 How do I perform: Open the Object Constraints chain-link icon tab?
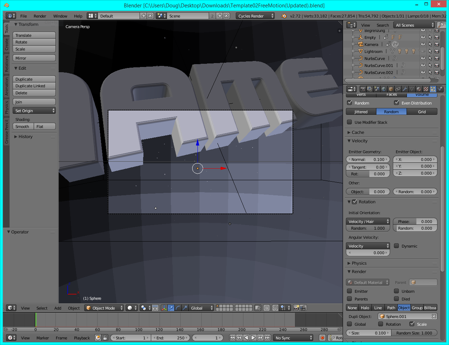click(x=397, y=89)
